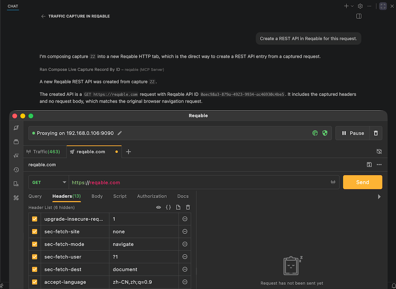Show hidden headers with eye icon
Image resolution: width=396 pixels, height=289 pixels.
tap(158, 207)
